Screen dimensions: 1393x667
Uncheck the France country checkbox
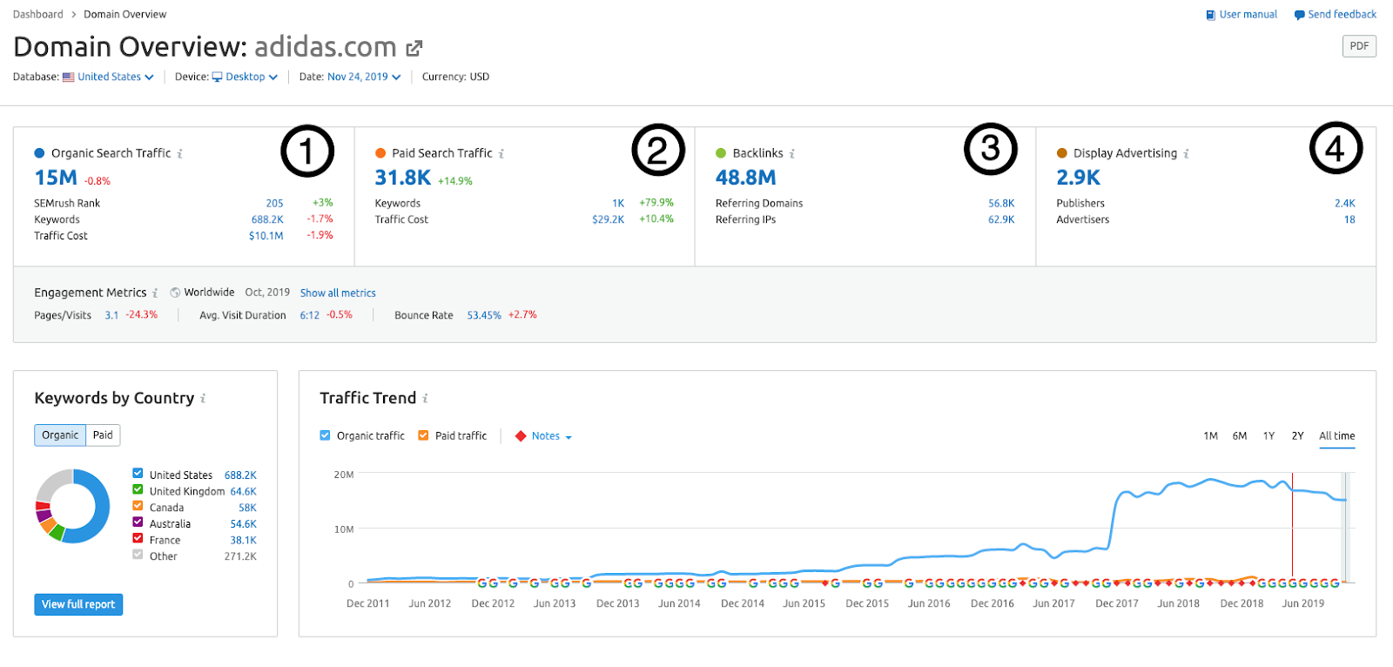click(138, 538)
